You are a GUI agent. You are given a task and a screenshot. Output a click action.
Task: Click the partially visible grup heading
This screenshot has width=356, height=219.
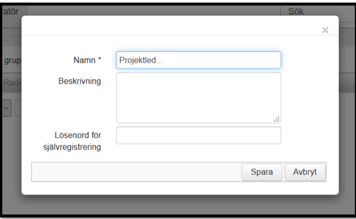point(12,61)
